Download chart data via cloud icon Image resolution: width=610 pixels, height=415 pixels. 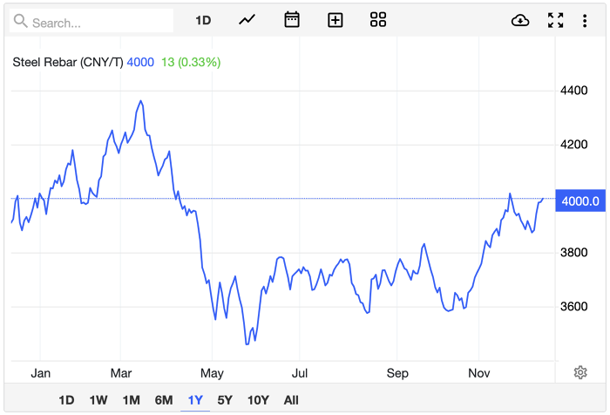[x=520, y=20]
